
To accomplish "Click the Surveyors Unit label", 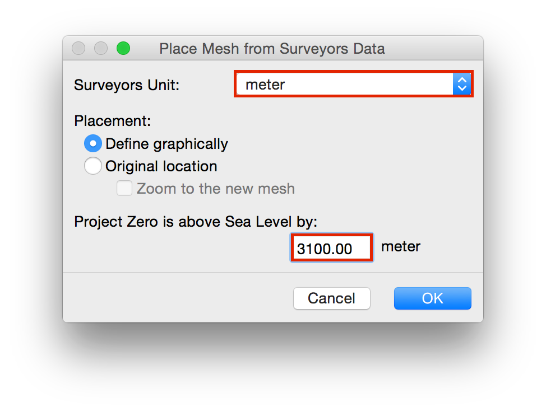I will [x=126, y=85].
